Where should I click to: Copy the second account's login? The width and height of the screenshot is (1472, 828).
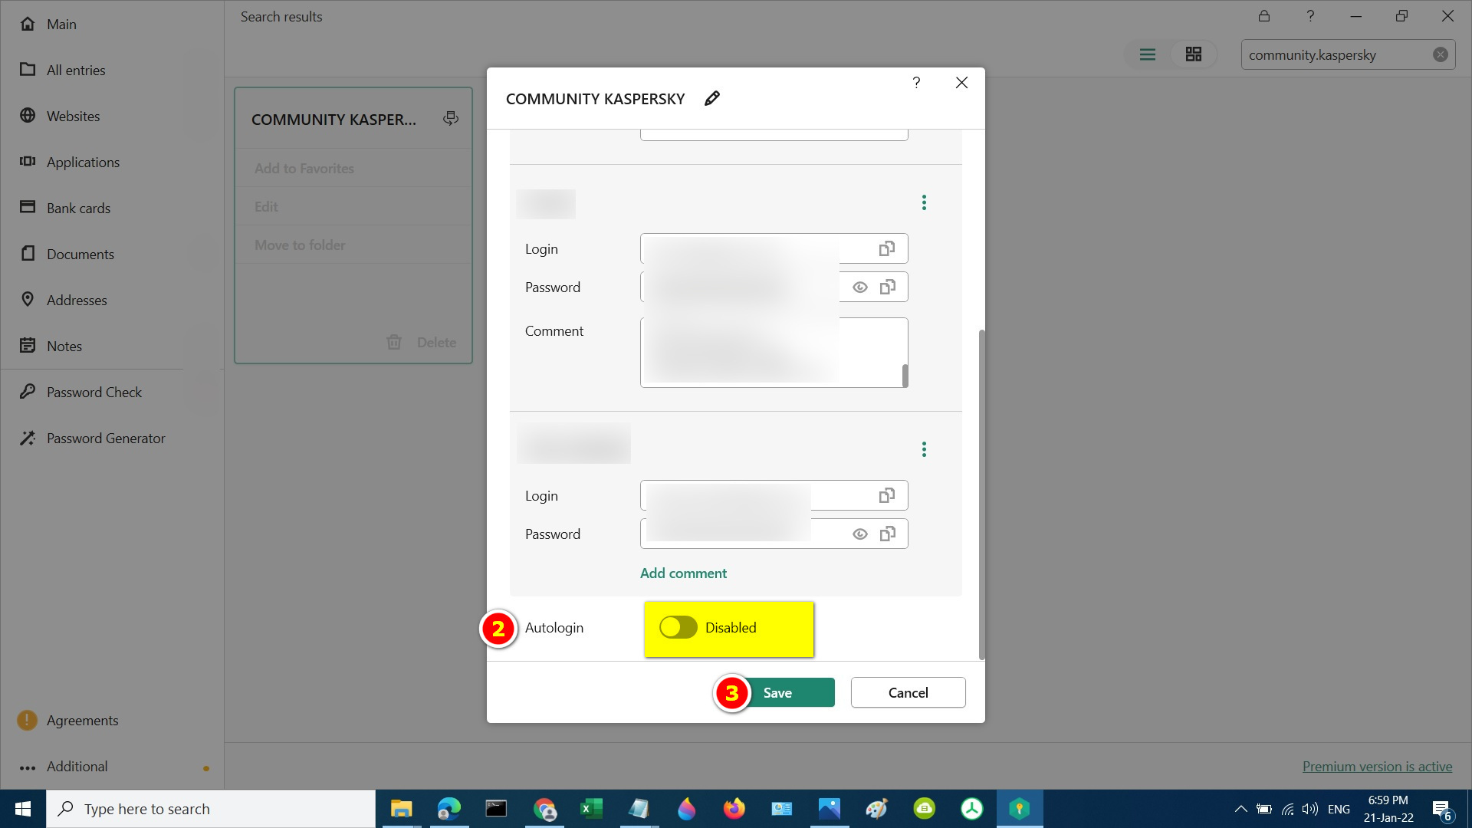pos(887,495)
